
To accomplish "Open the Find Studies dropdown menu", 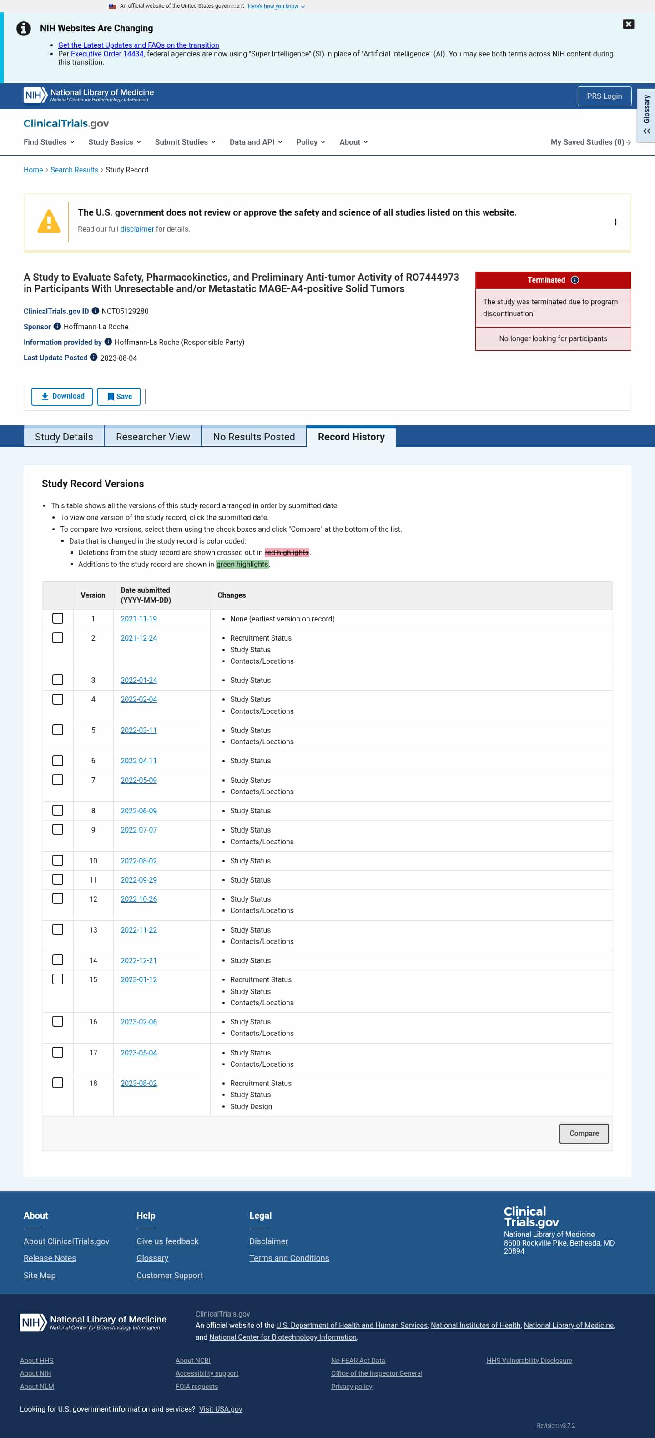I will [49, 142].
